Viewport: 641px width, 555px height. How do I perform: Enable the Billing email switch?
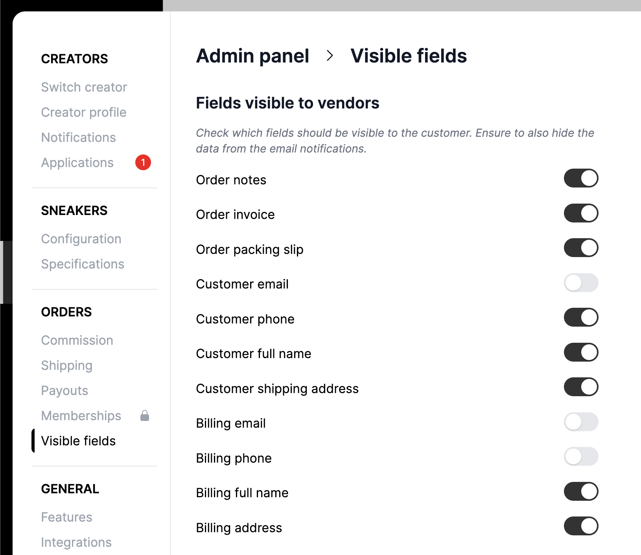click(x=581, y=422)
